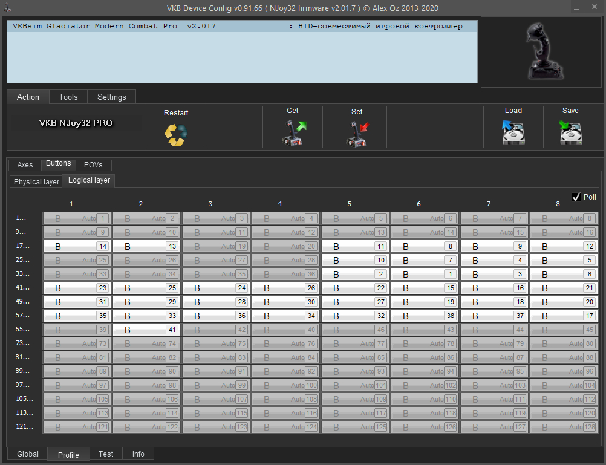Click button cell mapped to 12
606x465 pixels.
(x=564, y=246)
